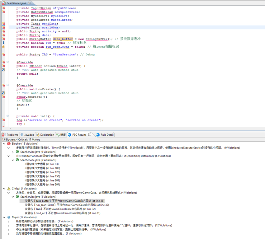Fold the init method in the editor gutter
Viewport: 265px width, 239px height.
pos(7,116)
